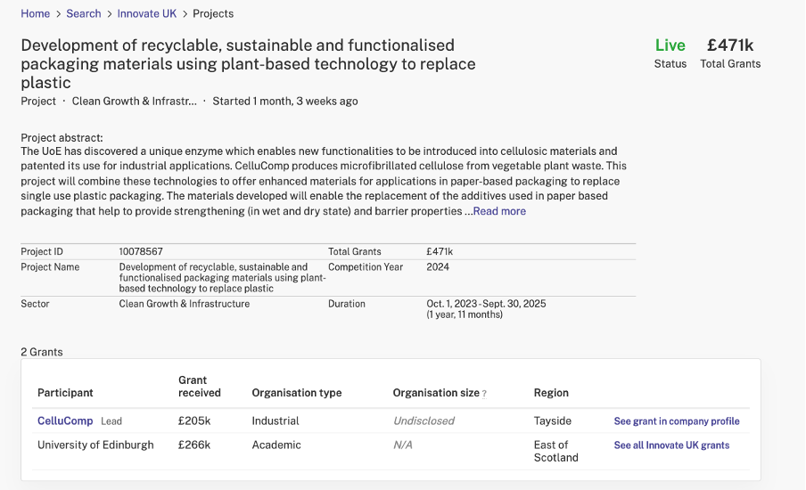Image resolution: width=806 pixels, height=490 pixels.
Task: Go to Home breadcrumb link
Action: pyautogui.click(x=35, y=14)
